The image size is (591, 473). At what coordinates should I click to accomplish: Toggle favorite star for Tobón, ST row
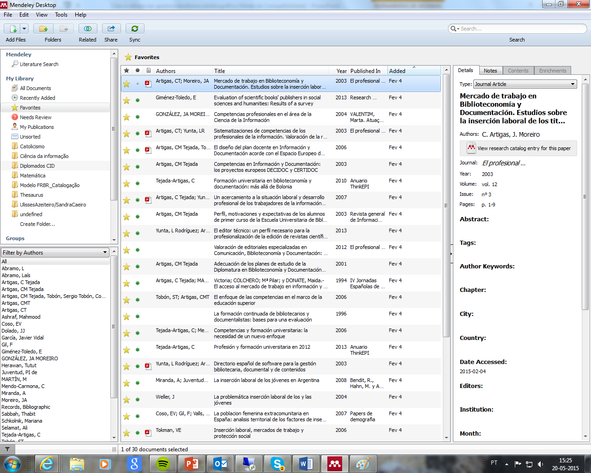(x=127, y=300)
